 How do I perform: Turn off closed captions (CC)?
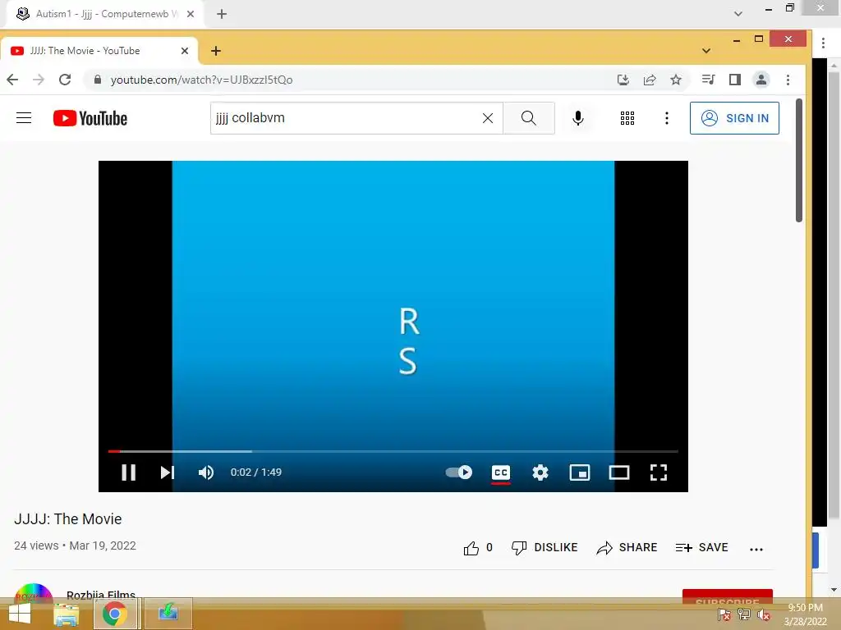coord(500,472)
